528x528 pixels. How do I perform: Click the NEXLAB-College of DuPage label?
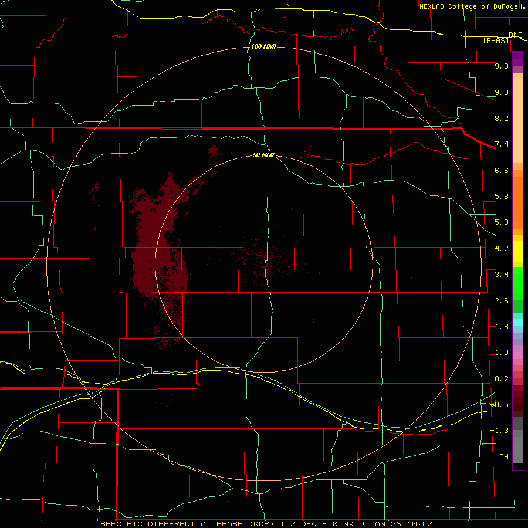tap(468, 6)
